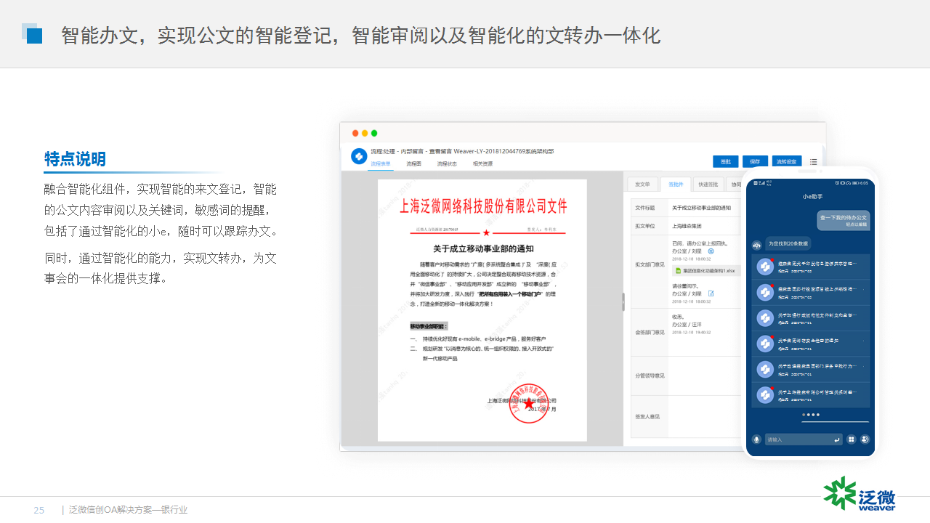Click the page number 25
The height and width of the screenshot is (523, 930).
pos(39,511)
